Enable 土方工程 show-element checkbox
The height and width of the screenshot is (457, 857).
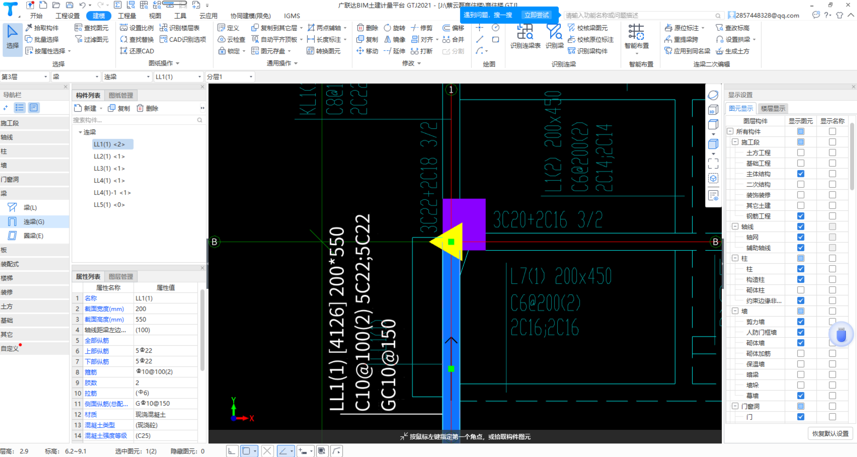(x=801, y=153)
